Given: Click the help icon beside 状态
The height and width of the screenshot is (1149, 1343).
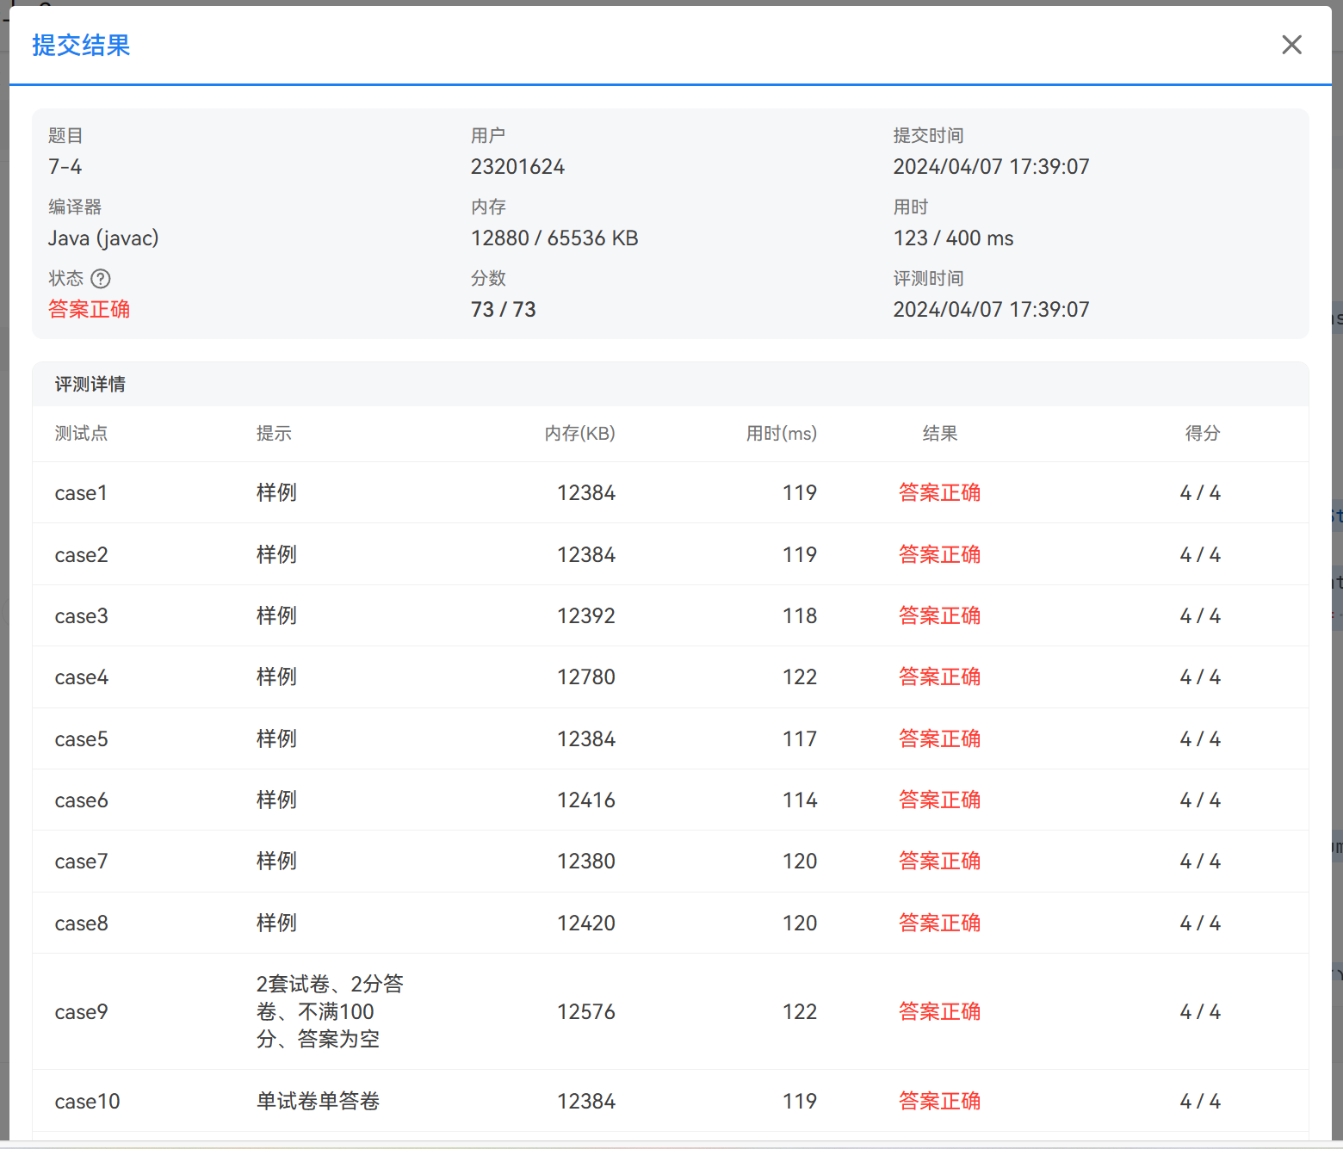Looking at the screenshot, I should pyautogui.click(x=101, y=279).
